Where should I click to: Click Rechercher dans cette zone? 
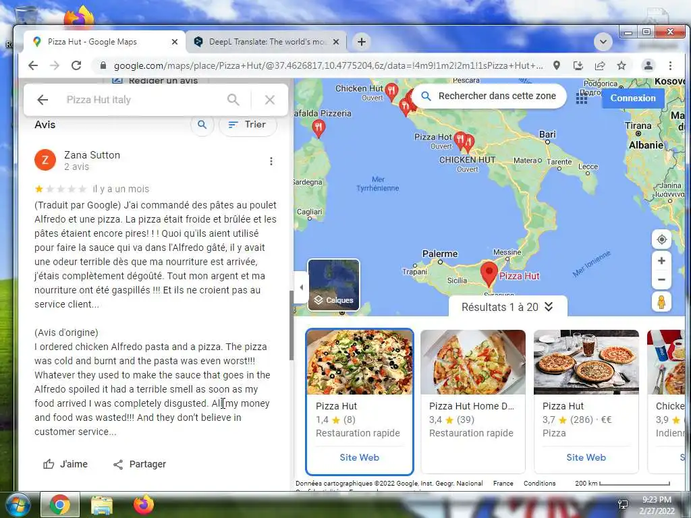pyautogui.click(x=489, y=96)
